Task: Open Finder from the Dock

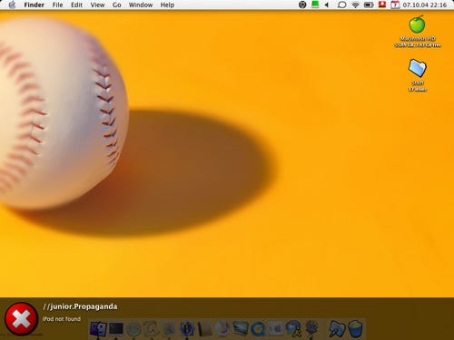Action: coord(98,329)
